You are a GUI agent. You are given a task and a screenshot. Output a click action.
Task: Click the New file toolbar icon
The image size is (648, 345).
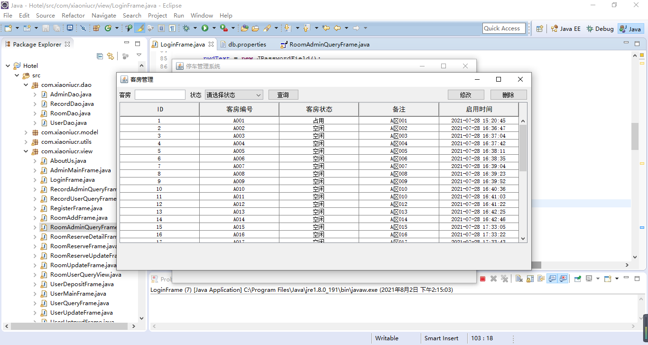(x=8, y=28)
